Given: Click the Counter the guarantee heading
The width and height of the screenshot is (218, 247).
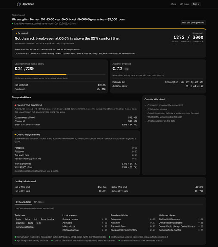Looking at the screenshot, I should click(x=29, y=105).
